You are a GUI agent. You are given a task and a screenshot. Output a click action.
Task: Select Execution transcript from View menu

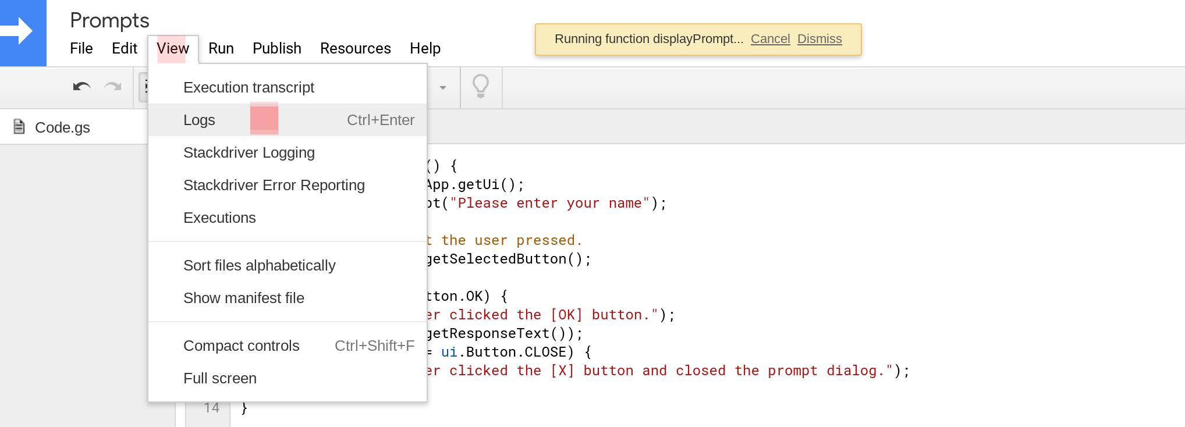(x=288, y=87)
